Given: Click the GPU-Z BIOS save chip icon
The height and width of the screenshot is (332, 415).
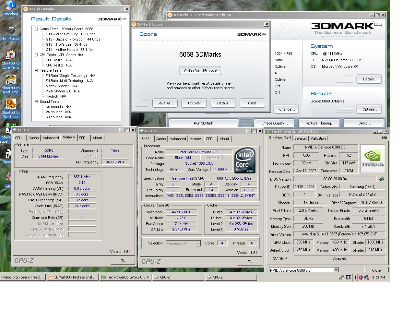Looking at the screenshot, I should pos(382,179).
